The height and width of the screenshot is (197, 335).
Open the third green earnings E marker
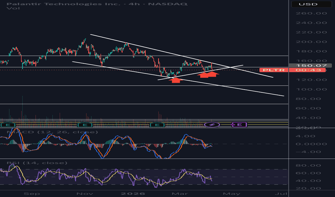click(156, 125)
